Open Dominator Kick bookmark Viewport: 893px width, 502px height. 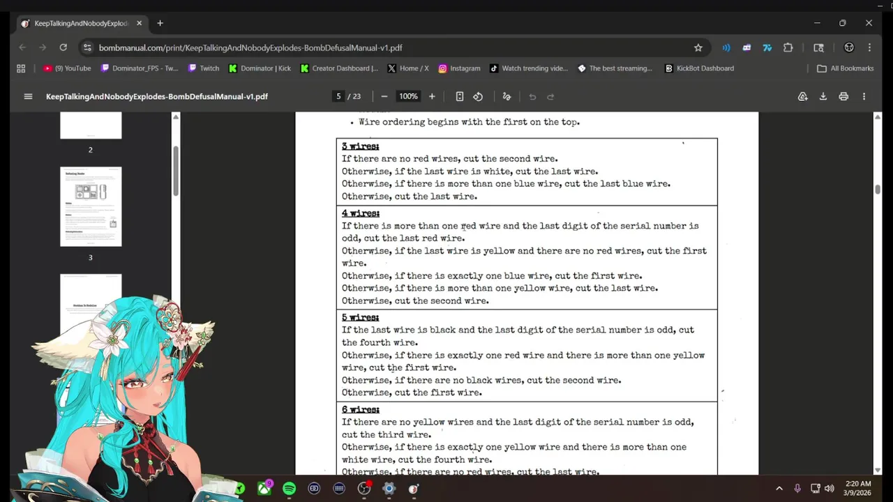click(260, 68)
